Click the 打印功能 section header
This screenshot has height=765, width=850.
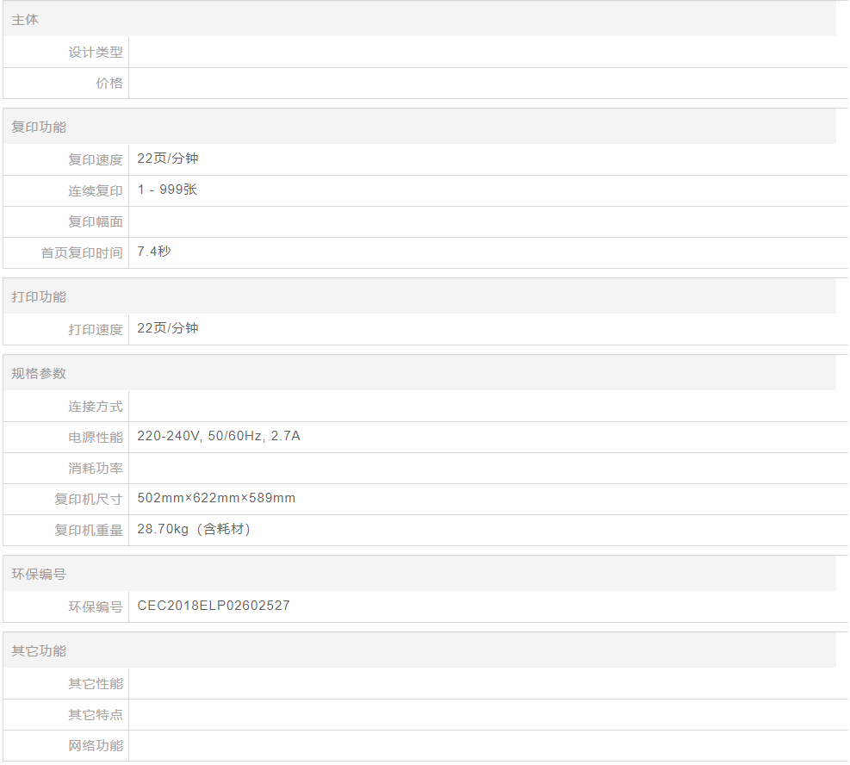(39, 296)
